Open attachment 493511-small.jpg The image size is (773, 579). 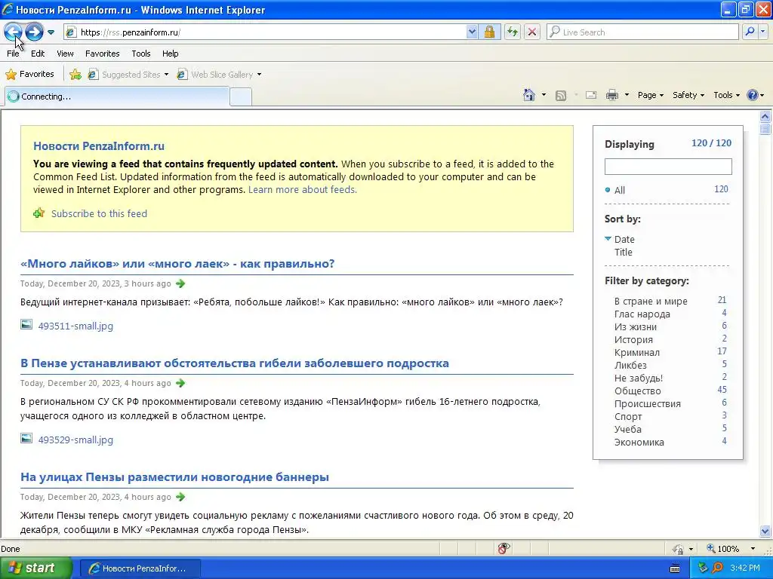(x=75, y=326)
